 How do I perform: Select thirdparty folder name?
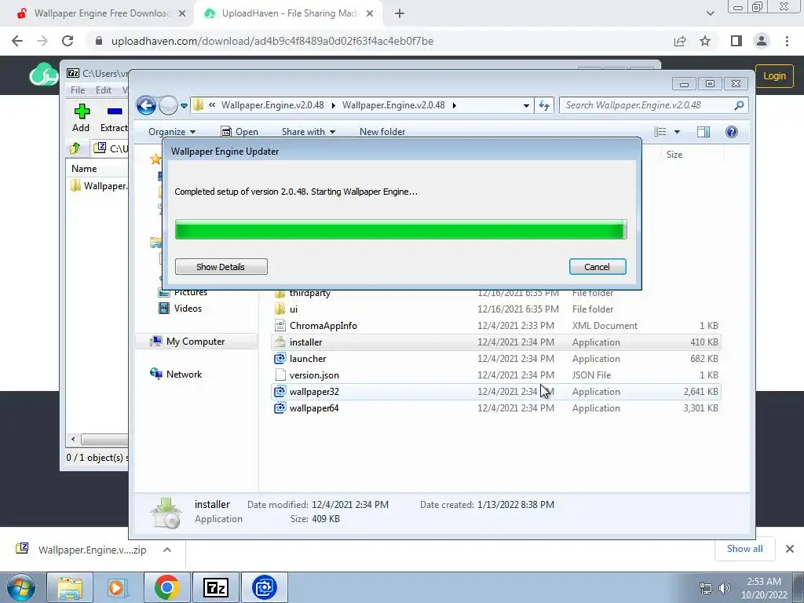tap(309, 294)
